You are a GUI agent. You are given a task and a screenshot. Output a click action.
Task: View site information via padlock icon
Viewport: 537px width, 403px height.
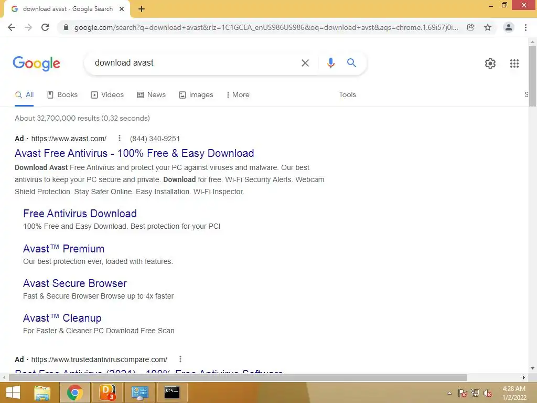(x=66, y=27)
